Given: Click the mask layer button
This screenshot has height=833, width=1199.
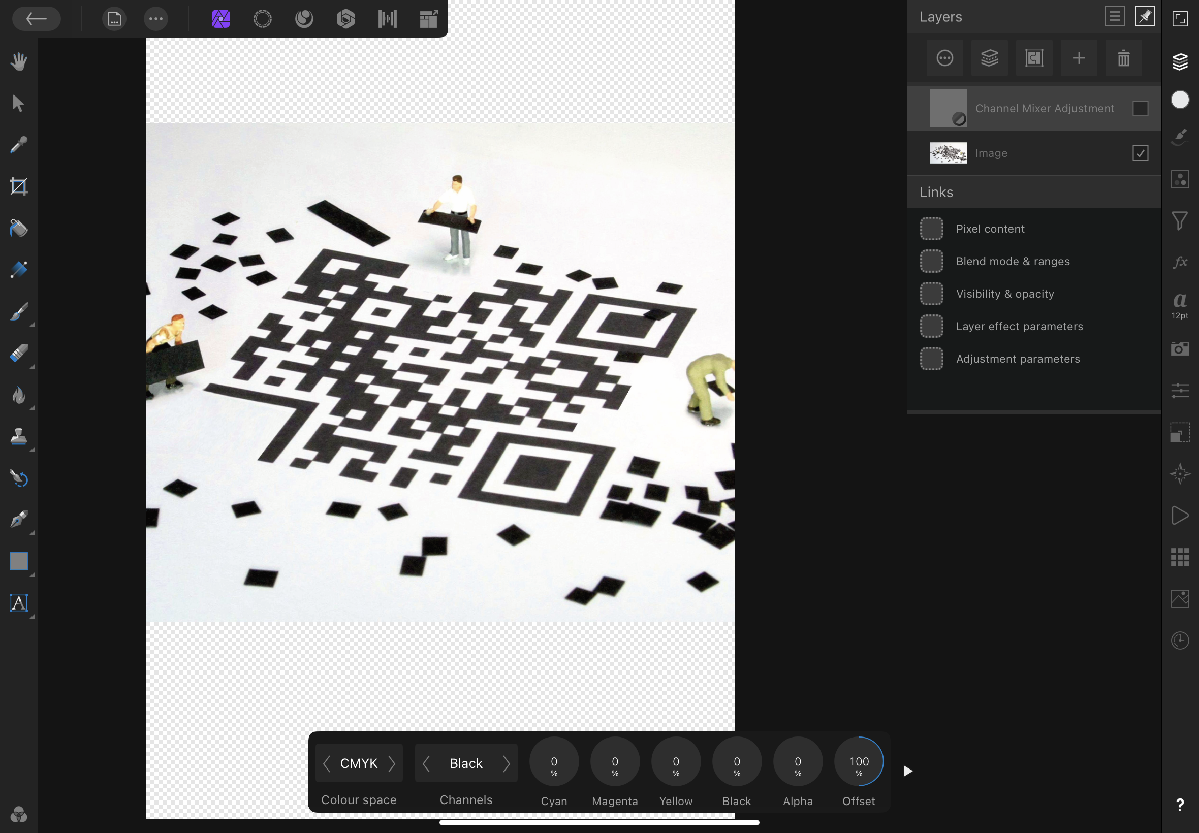Looking at the screenshot, I should coord(1034,58).
